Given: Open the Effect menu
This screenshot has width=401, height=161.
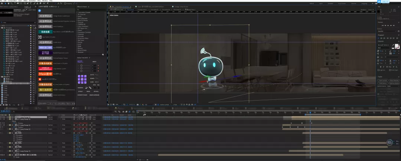Looking at the screenshot, I should pos(25,1).
